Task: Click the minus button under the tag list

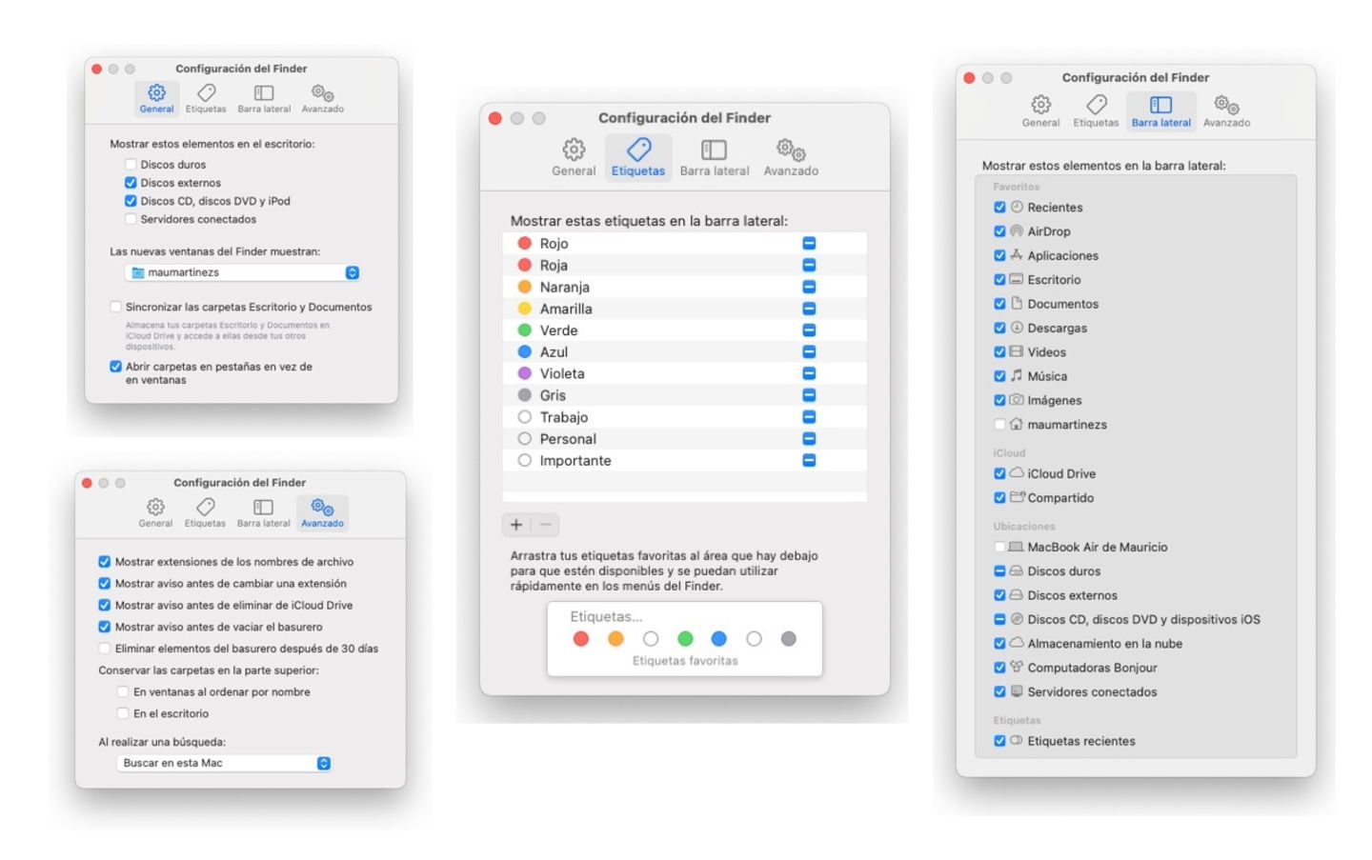Action: (546, 524)
